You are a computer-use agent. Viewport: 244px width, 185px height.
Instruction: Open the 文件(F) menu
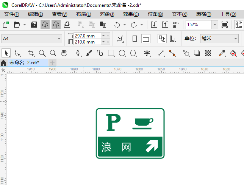click(12, 14)
